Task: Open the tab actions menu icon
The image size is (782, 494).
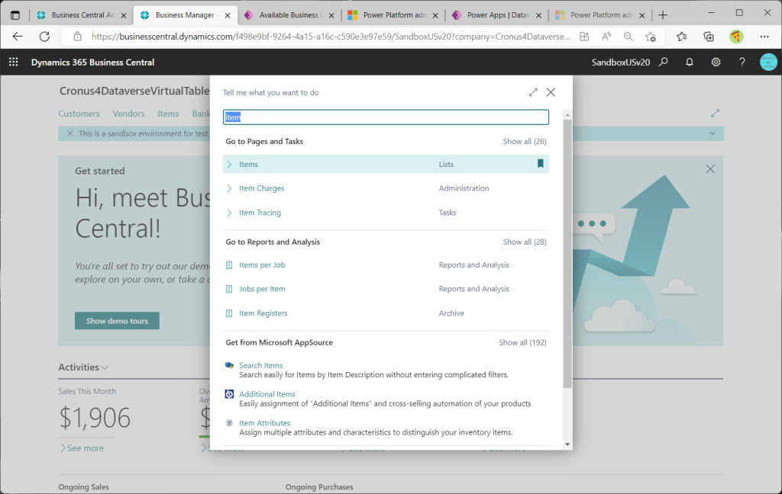Action: pyautogui.click(x=15, y=15)
